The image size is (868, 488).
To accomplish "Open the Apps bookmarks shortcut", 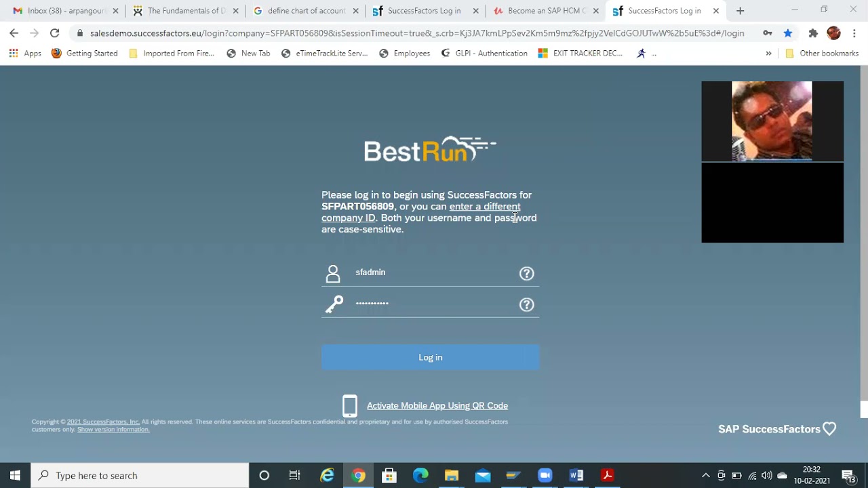I will tap(25, 54).
